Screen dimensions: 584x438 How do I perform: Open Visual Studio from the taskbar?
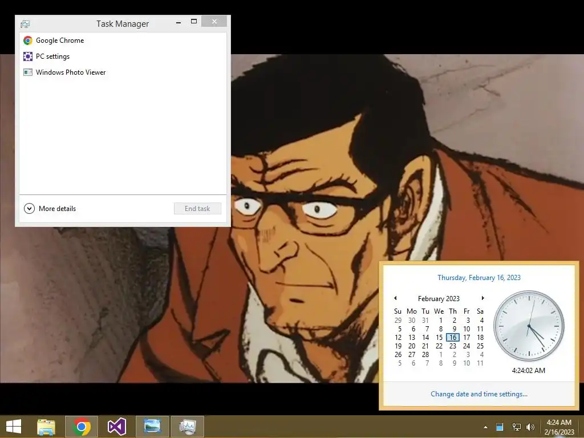pos(116,427)
